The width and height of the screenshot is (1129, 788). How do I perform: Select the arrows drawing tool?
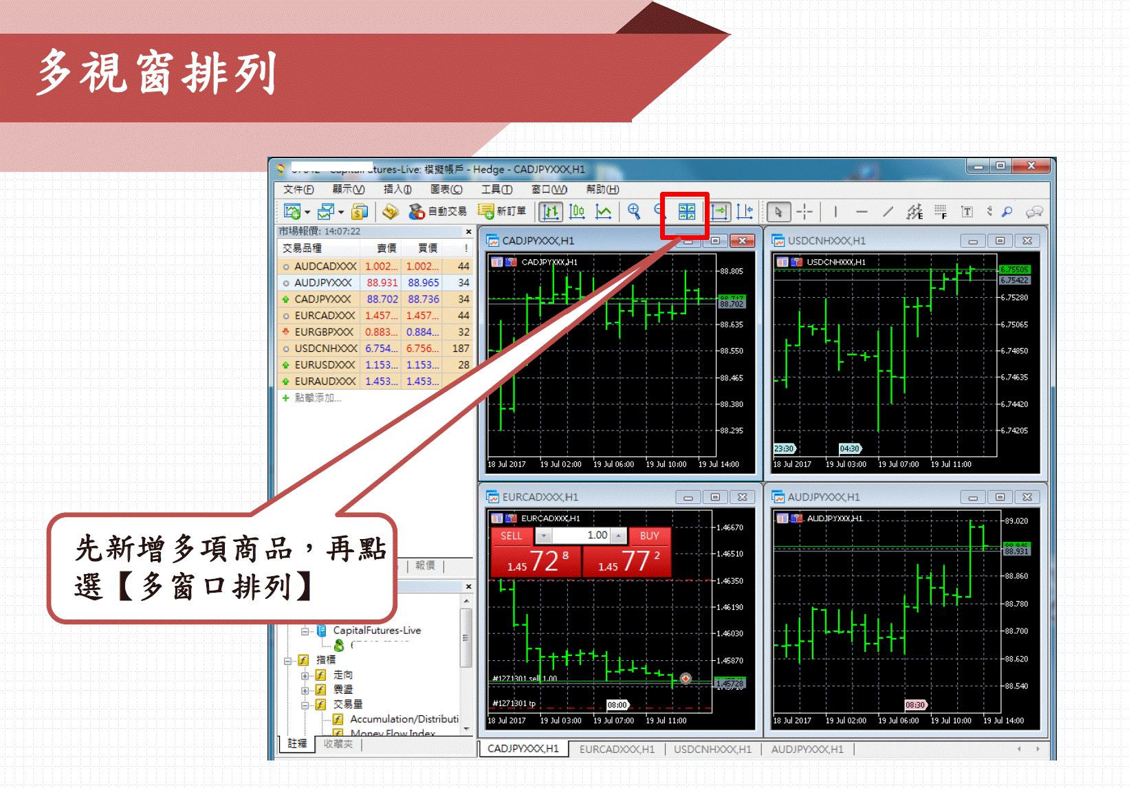point(989,211)
